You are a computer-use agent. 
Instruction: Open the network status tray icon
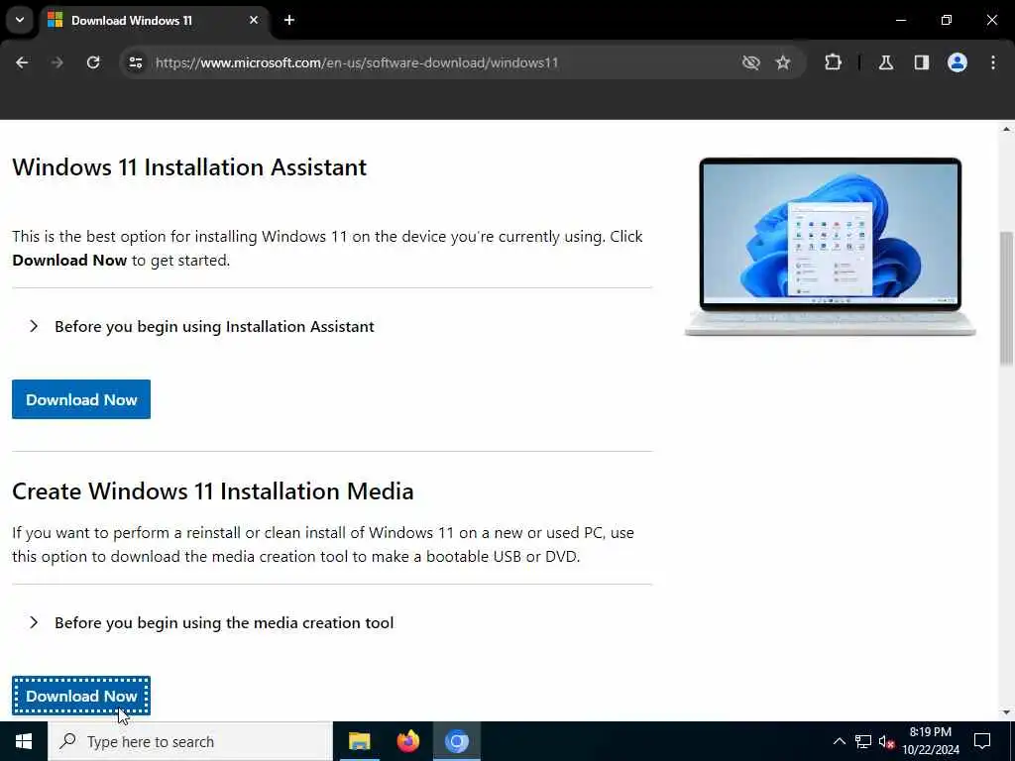(863, 741)
